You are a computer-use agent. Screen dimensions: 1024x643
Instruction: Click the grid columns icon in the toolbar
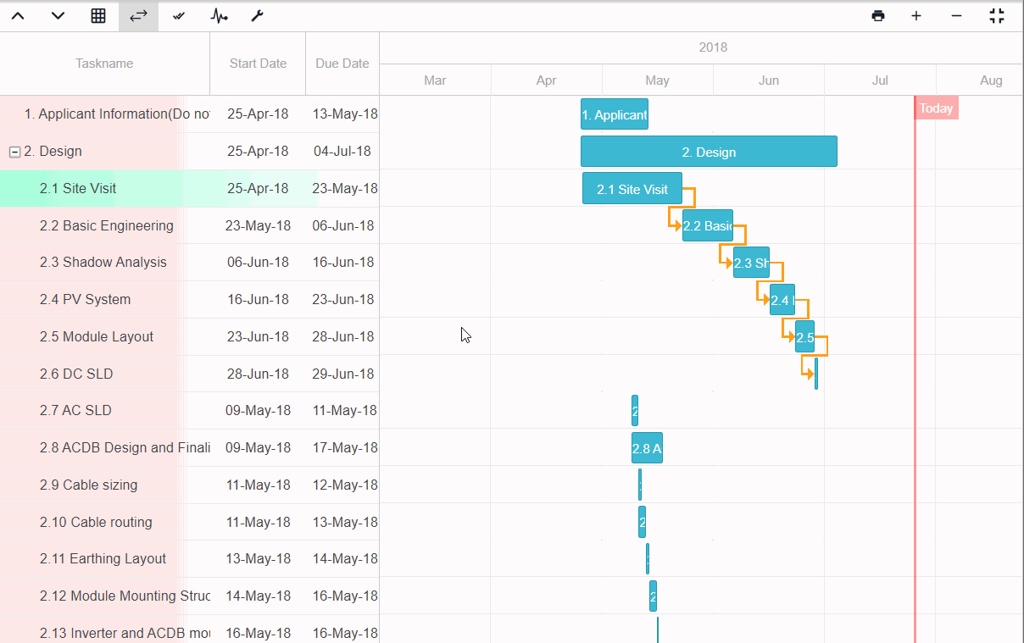coord(97,15)
